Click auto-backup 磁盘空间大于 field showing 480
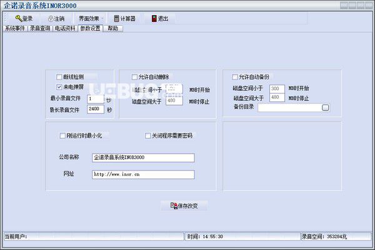 [x=277, y=98]
